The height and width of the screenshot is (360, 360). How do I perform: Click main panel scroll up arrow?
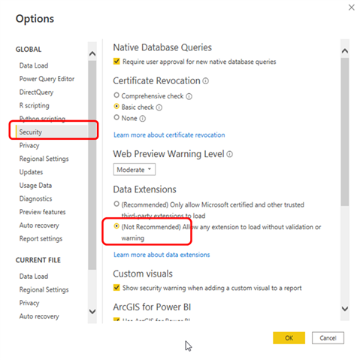[345, 51]
